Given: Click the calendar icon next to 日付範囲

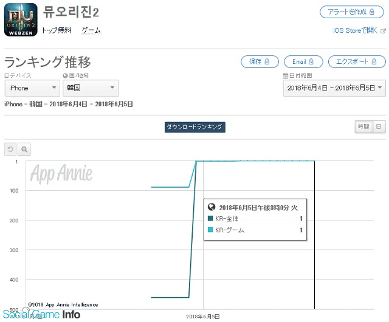Looking at the screenshot, I should pyautogui.click(x=286, y=75).
